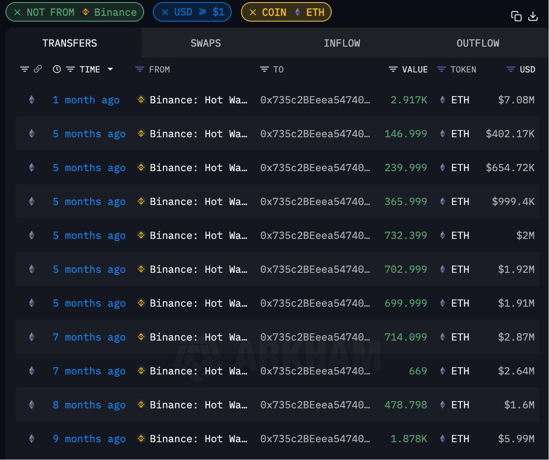Click Binance logo icon in the $1.6M row

coord(141,404)
